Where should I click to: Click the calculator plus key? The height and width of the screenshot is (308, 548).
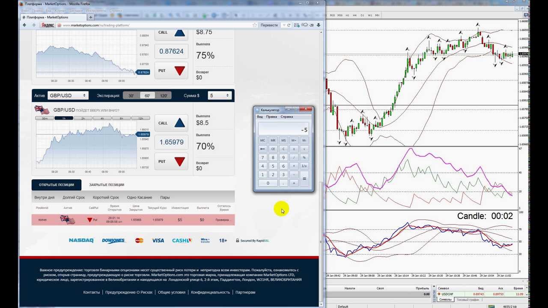pyautogui.click(x=294, y=183)
